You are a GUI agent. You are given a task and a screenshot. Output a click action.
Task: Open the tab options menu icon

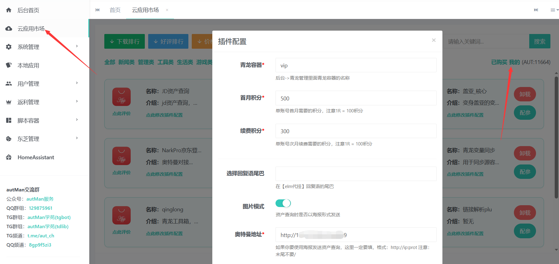(554, 10)
